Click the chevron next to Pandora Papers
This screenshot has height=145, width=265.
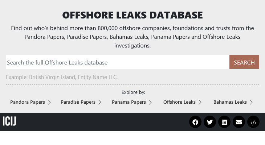[x=49, y=102]
